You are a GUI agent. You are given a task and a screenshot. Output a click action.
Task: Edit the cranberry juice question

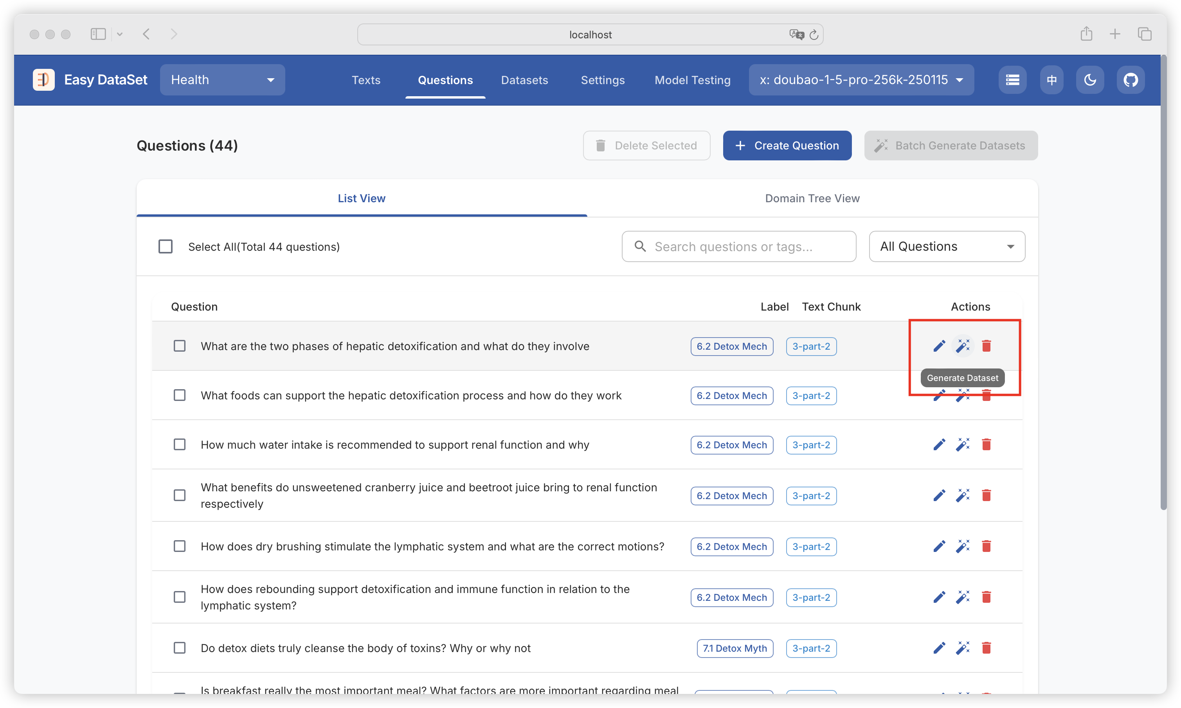pyautogui.click(x=939, y=496)
